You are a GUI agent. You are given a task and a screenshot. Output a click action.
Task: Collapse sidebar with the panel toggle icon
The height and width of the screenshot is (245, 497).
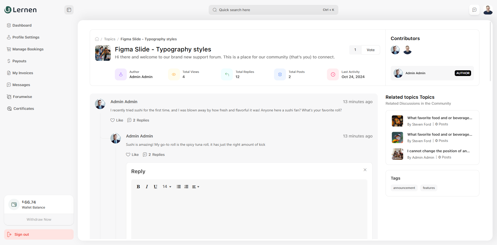point(69,10)
